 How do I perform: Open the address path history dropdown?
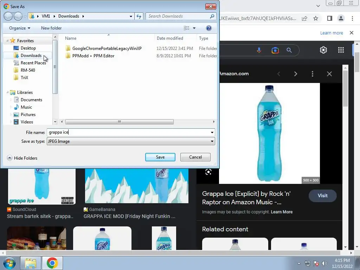point(131,16)
